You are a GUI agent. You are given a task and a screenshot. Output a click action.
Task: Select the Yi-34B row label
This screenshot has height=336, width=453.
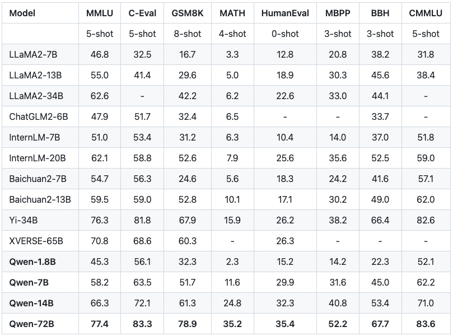[x=25, y=220]
